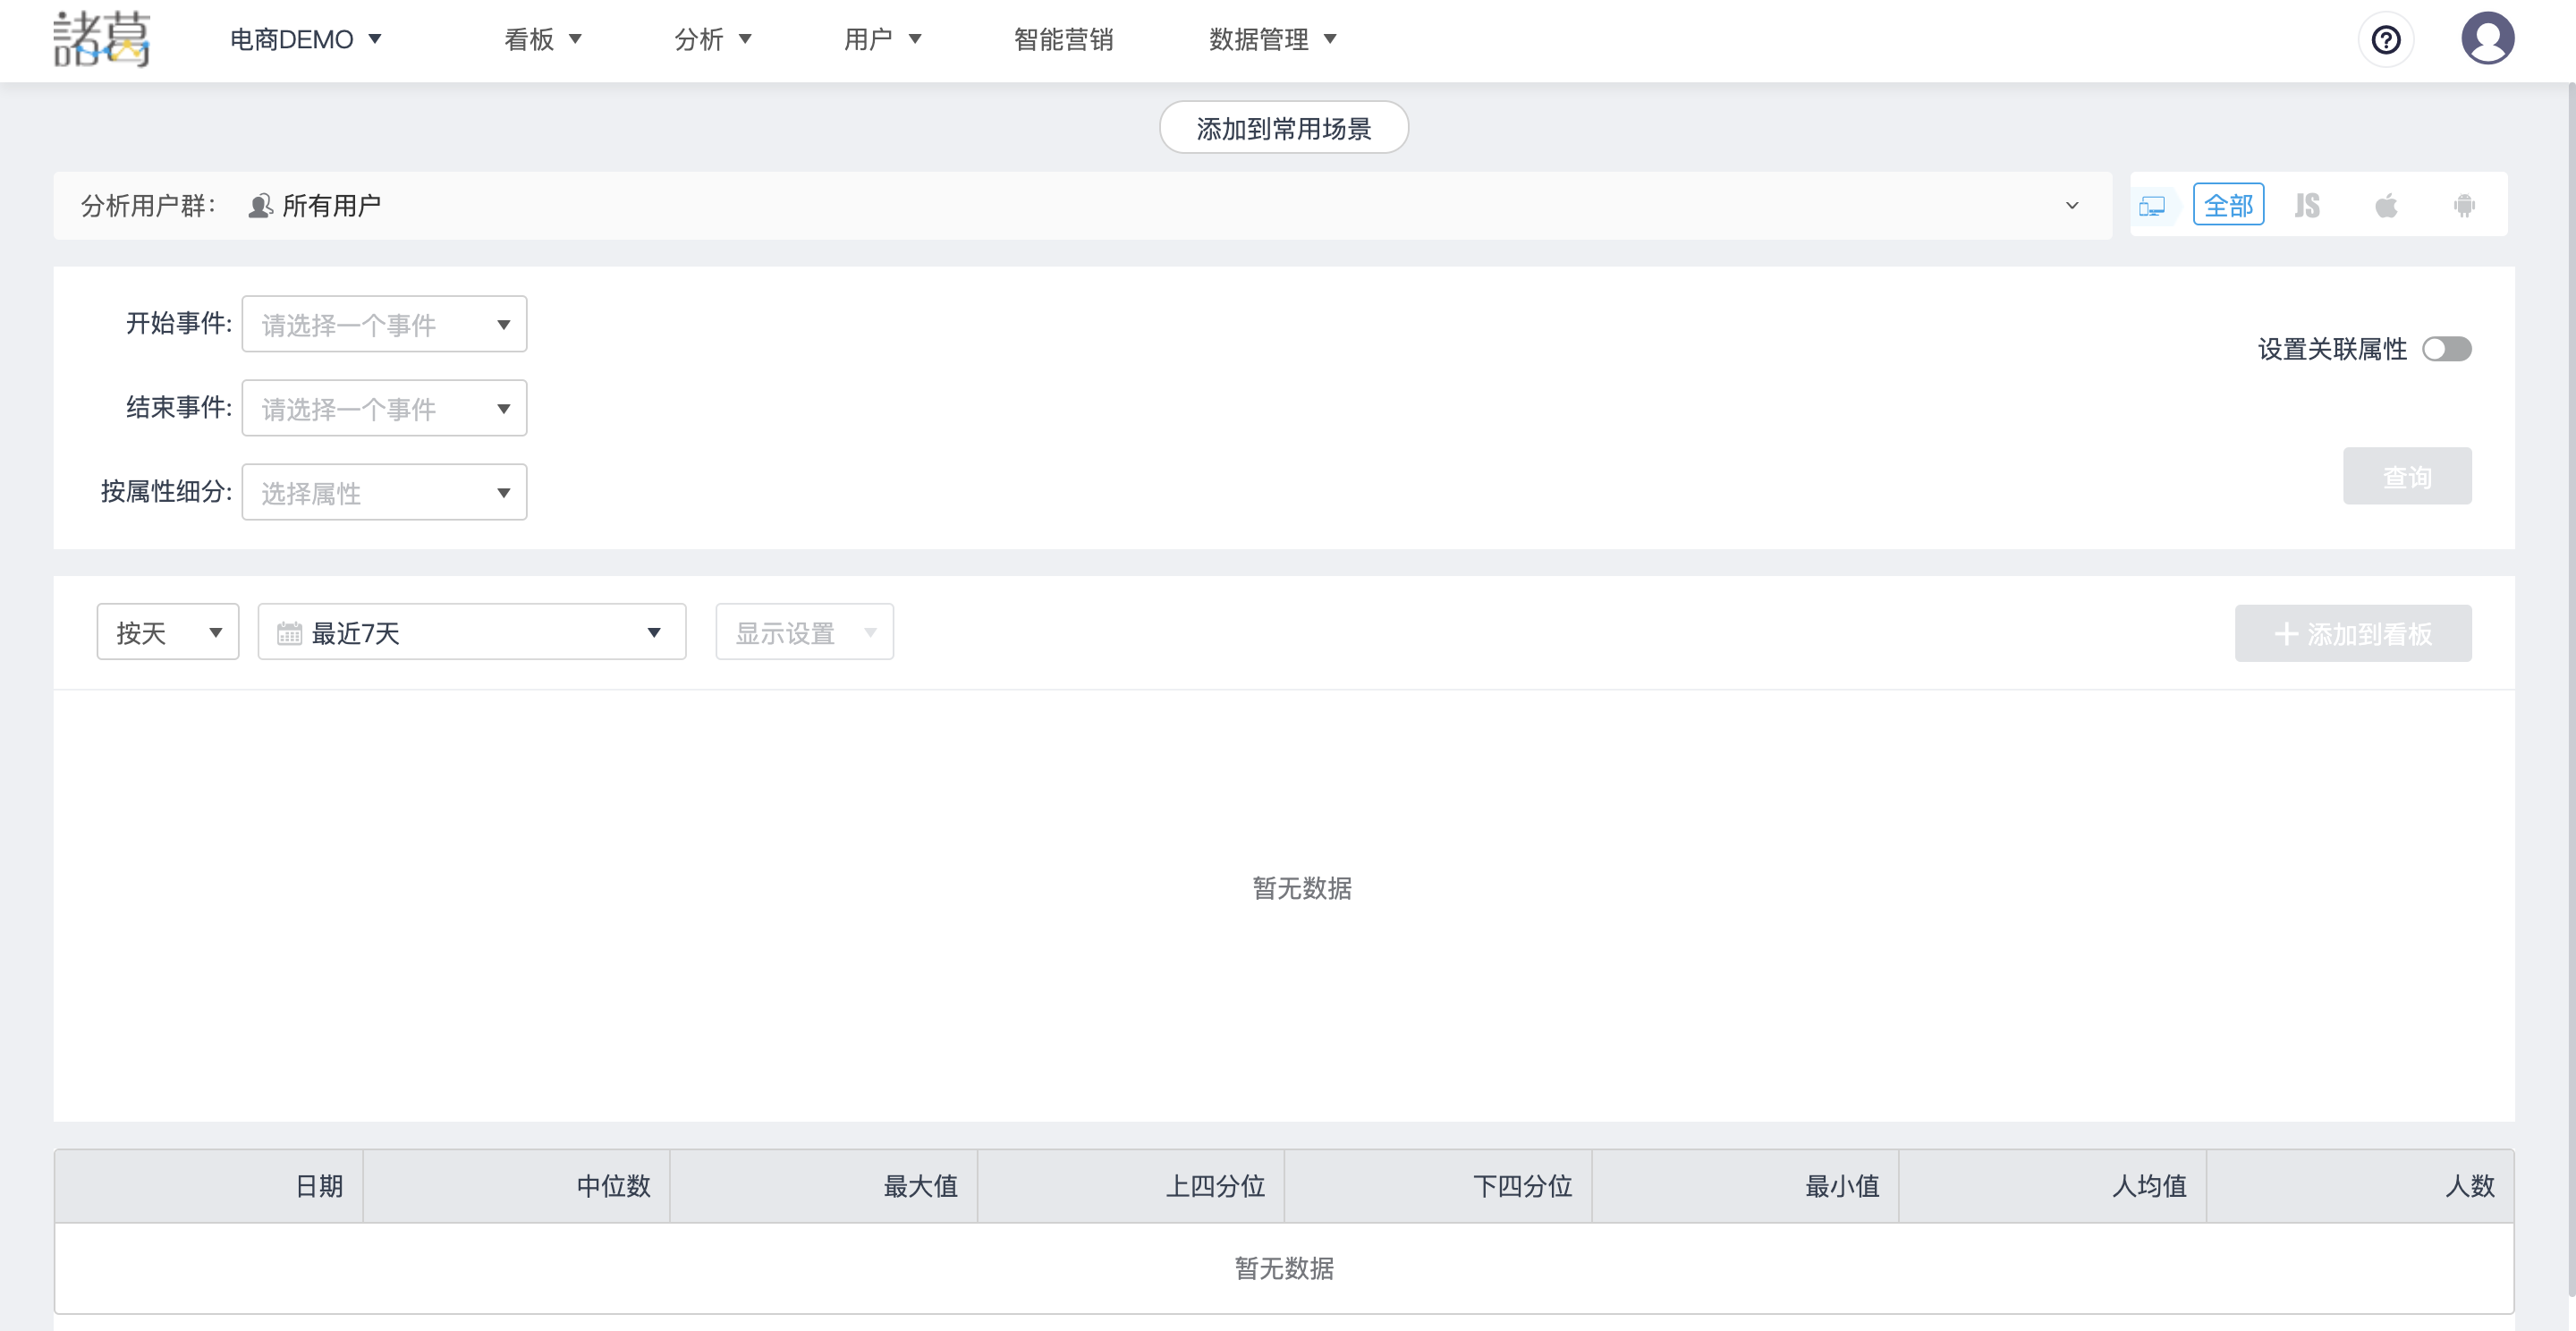Click the user group person icon
Viewport: 2576px width, 1331px height.
[x=260, y=206]
